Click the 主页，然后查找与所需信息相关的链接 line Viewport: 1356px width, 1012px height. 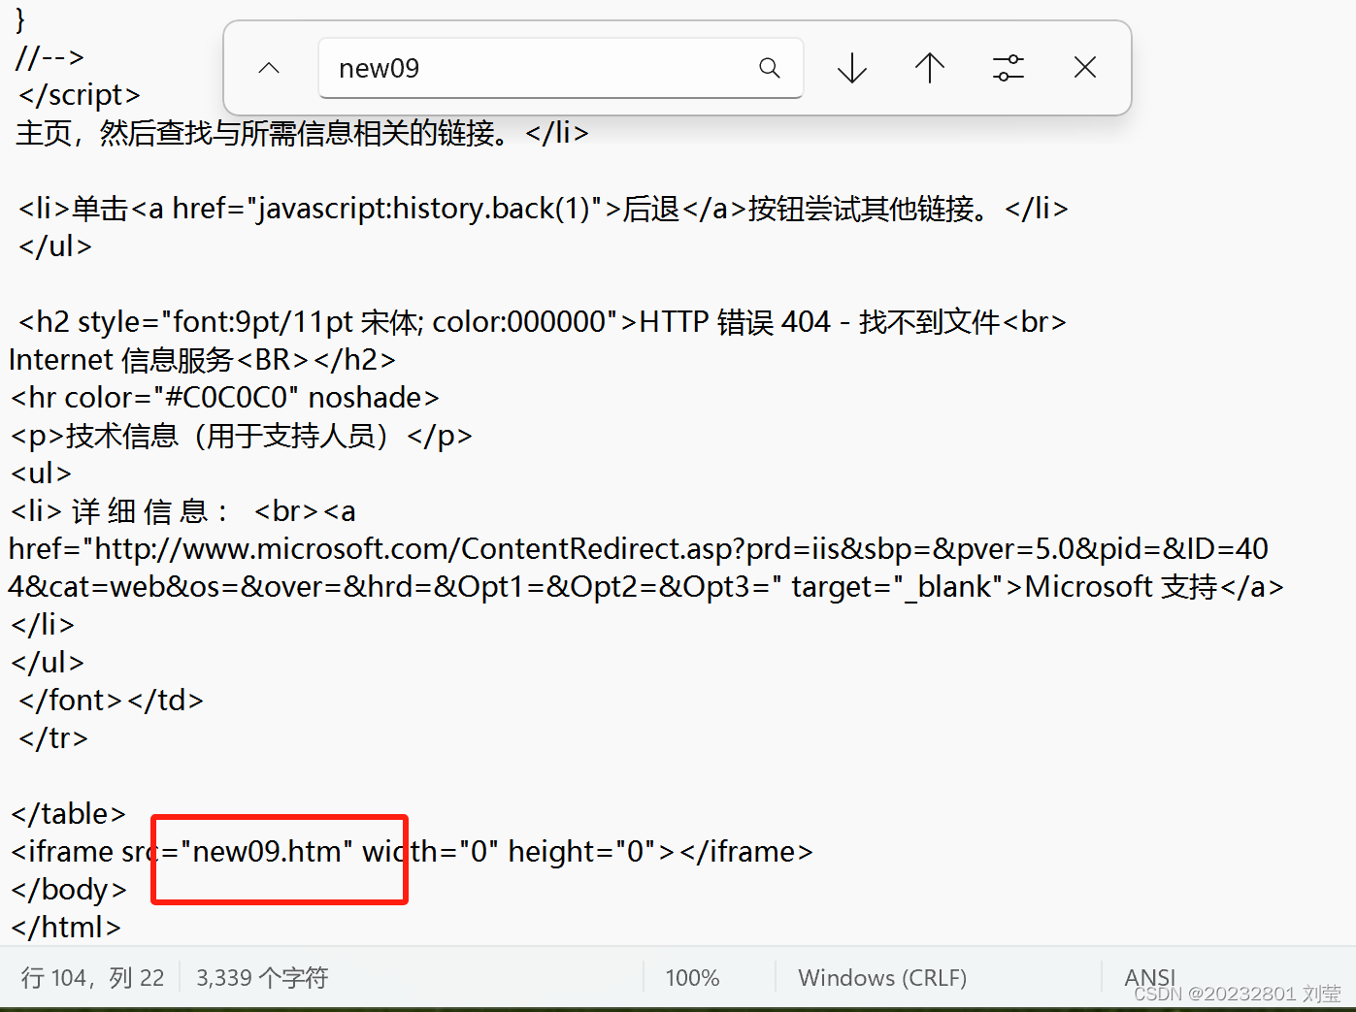(302, 133)
